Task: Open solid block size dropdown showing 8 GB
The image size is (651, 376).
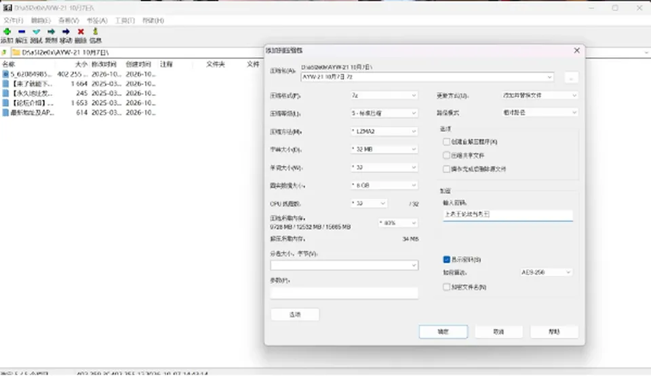Action: pos(384,185)
